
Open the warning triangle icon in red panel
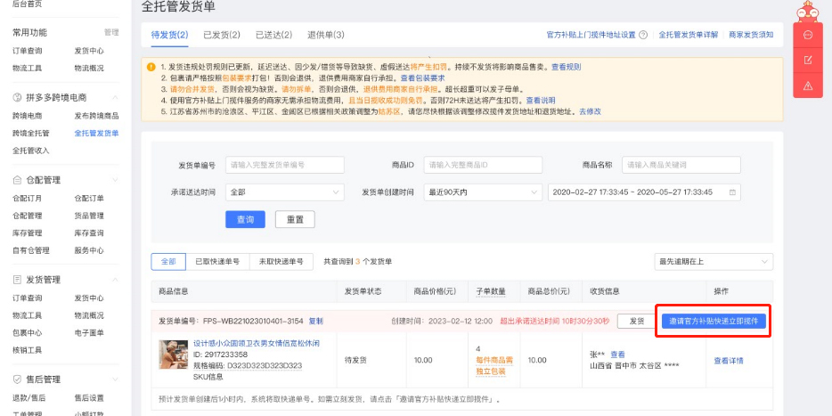tap(808, 85)
